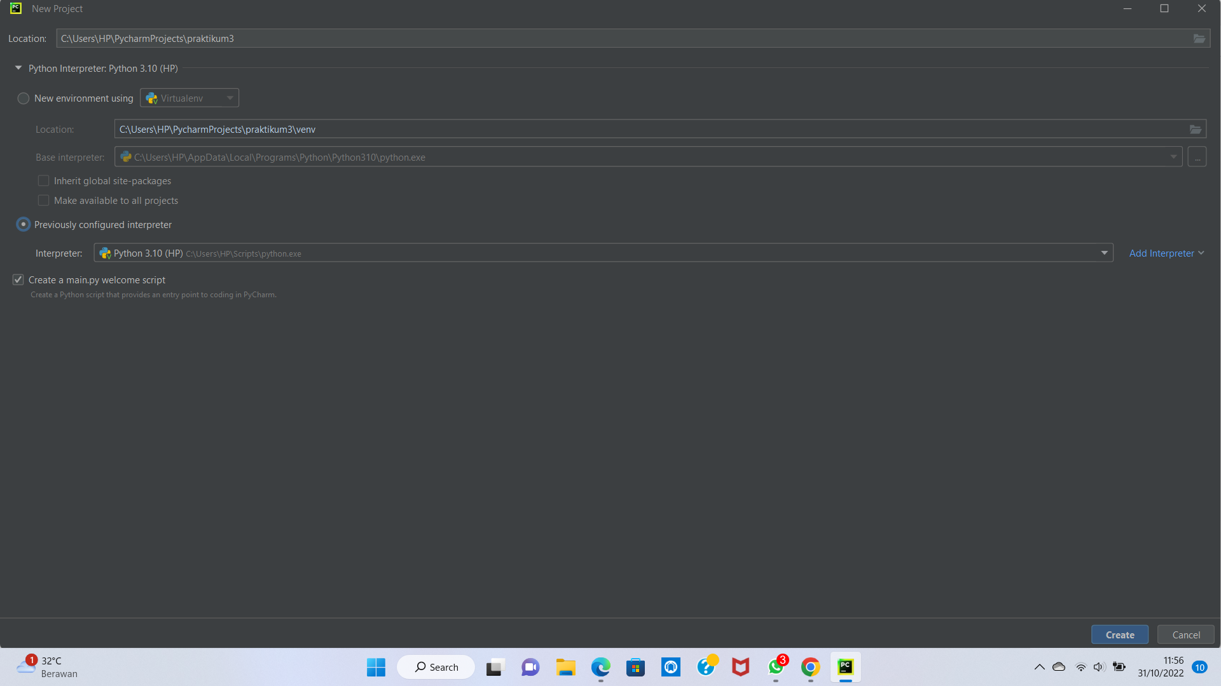Expand the Interpreter selection dropdown
The width and height of the screenshot is (1221, 686).
tap(1105, 253)
